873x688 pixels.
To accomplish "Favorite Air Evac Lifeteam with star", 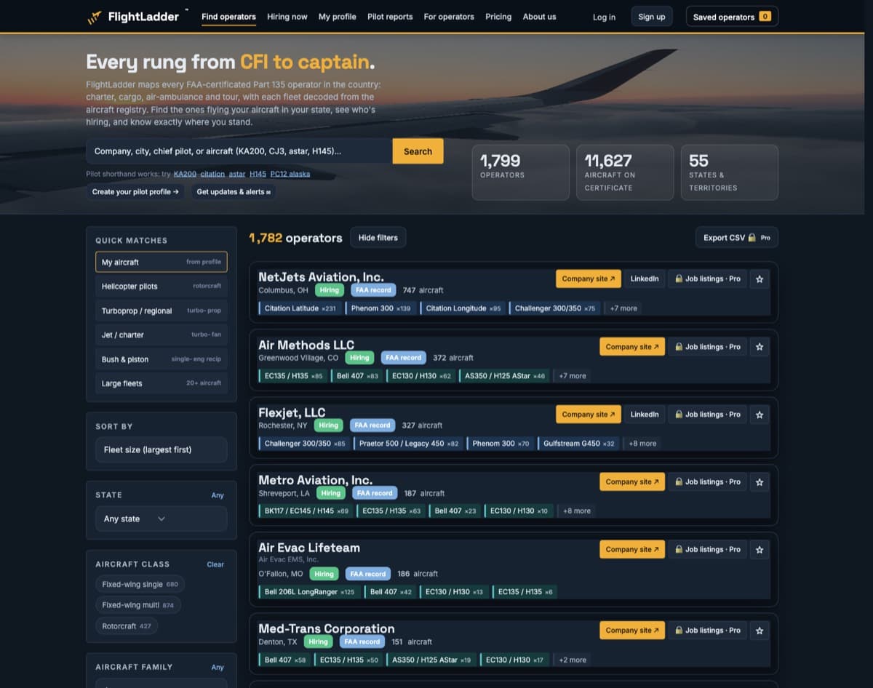I will (760, 550).
